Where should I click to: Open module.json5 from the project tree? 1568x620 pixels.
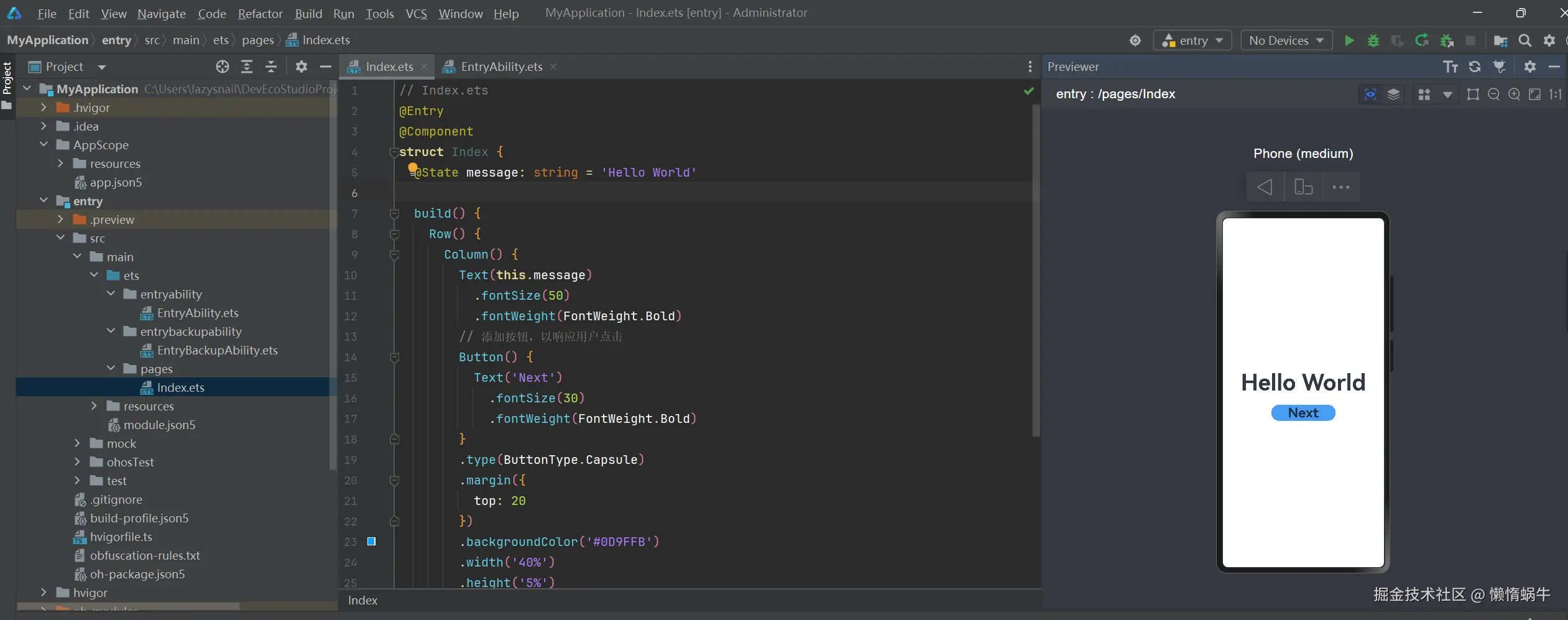coord(159,425)
